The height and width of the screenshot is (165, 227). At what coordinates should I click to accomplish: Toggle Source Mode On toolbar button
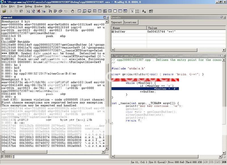coord(132,11)
